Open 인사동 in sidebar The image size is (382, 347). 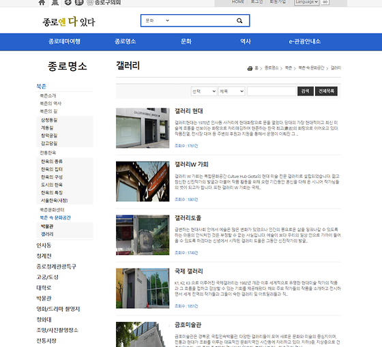(x=44, y=245)
